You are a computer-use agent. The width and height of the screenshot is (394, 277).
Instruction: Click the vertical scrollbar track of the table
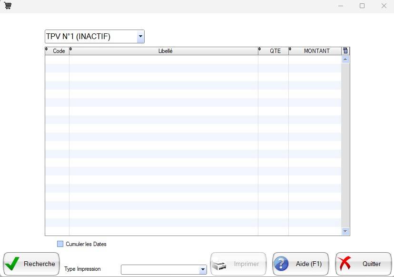pyautogui.click(x=345, y=143)
